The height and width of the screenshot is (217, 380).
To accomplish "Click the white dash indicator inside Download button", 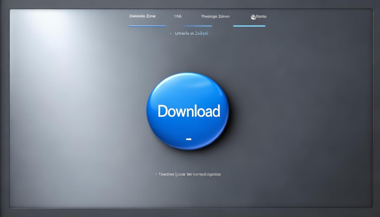I will pos(189,139).
